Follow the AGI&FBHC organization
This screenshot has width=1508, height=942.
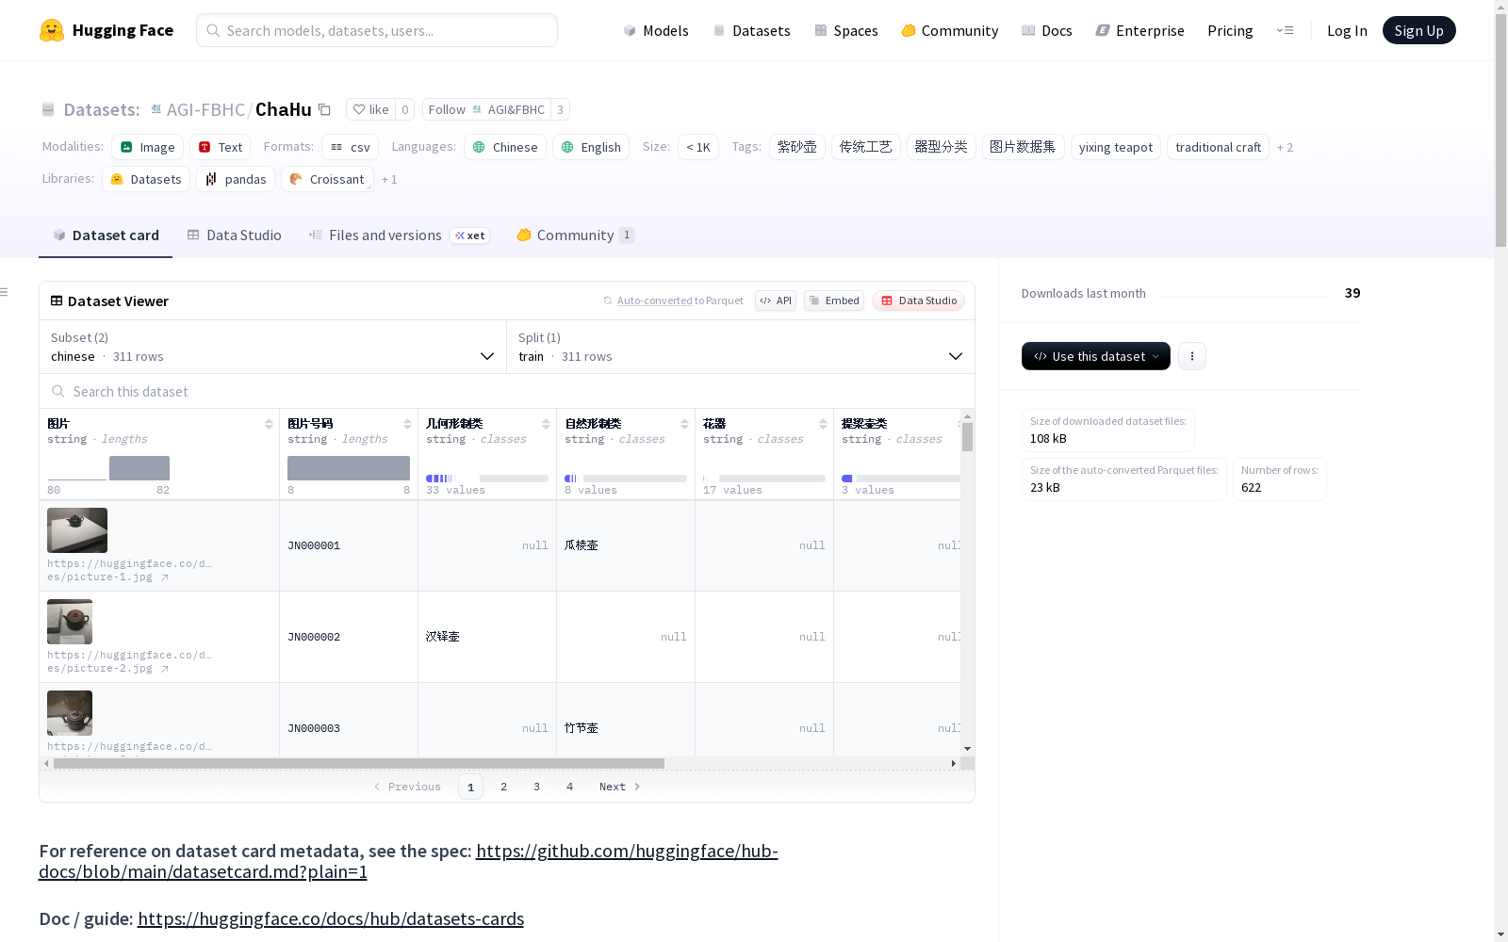tap(486, 109)
